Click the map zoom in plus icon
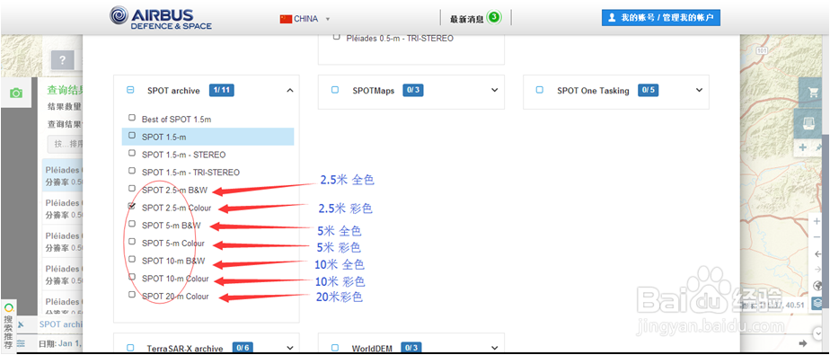Image resolution: width=830 pixels, height=355 pixels. point(817,221)
